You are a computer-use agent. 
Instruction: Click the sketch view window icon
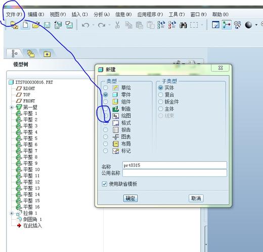coord(215,25)
